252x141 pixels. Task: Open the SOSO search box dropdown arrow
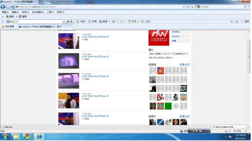coord(64,22)
